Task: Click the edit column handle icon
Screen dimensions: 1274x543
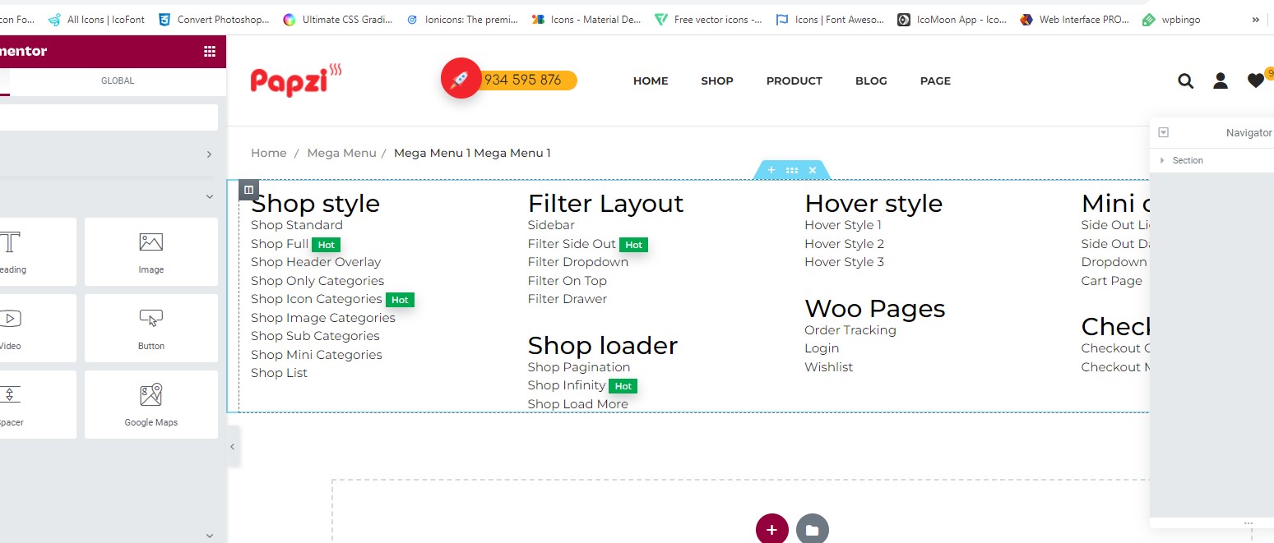Action: pos(249,190)
